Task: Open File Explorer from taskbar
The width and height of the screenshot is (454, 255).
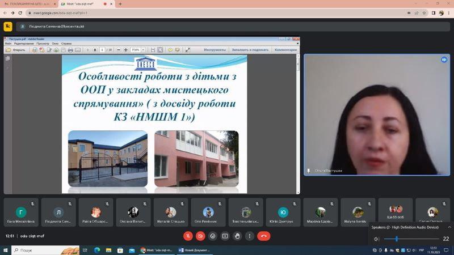Action: 108,250
